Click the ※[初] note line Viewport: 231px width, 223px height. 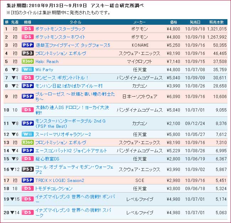[58, 13]
